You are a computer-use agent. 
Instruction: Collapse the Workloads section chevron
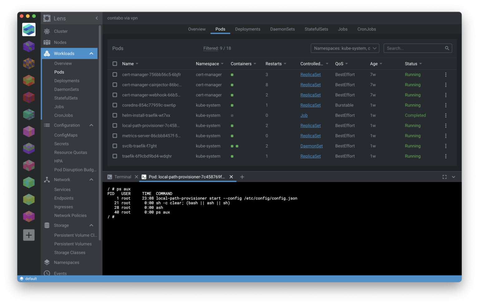[x=91, y=53]
